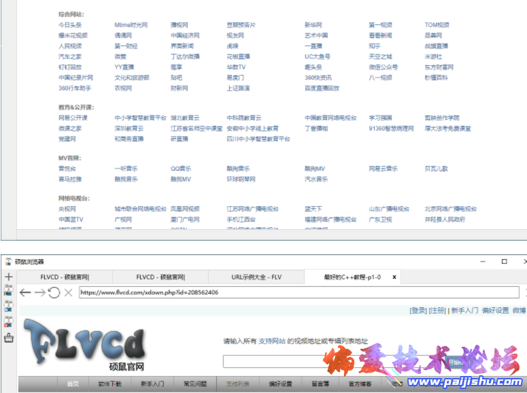Open the 新手入门 navigation menu item
527x393 pixels.
[x=152, y=384]
